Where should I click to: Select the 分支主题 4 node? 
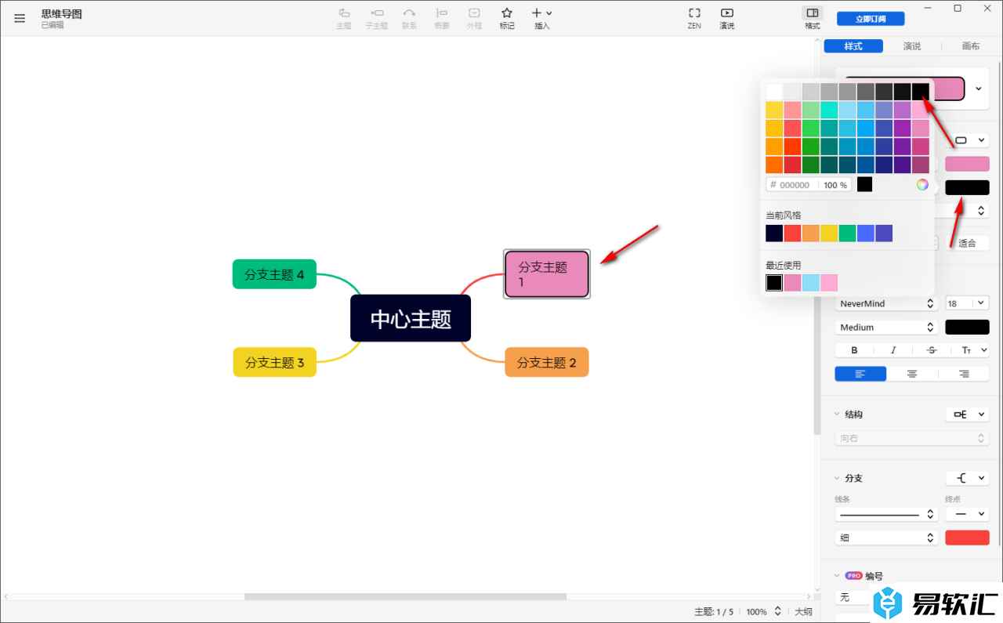274,274
